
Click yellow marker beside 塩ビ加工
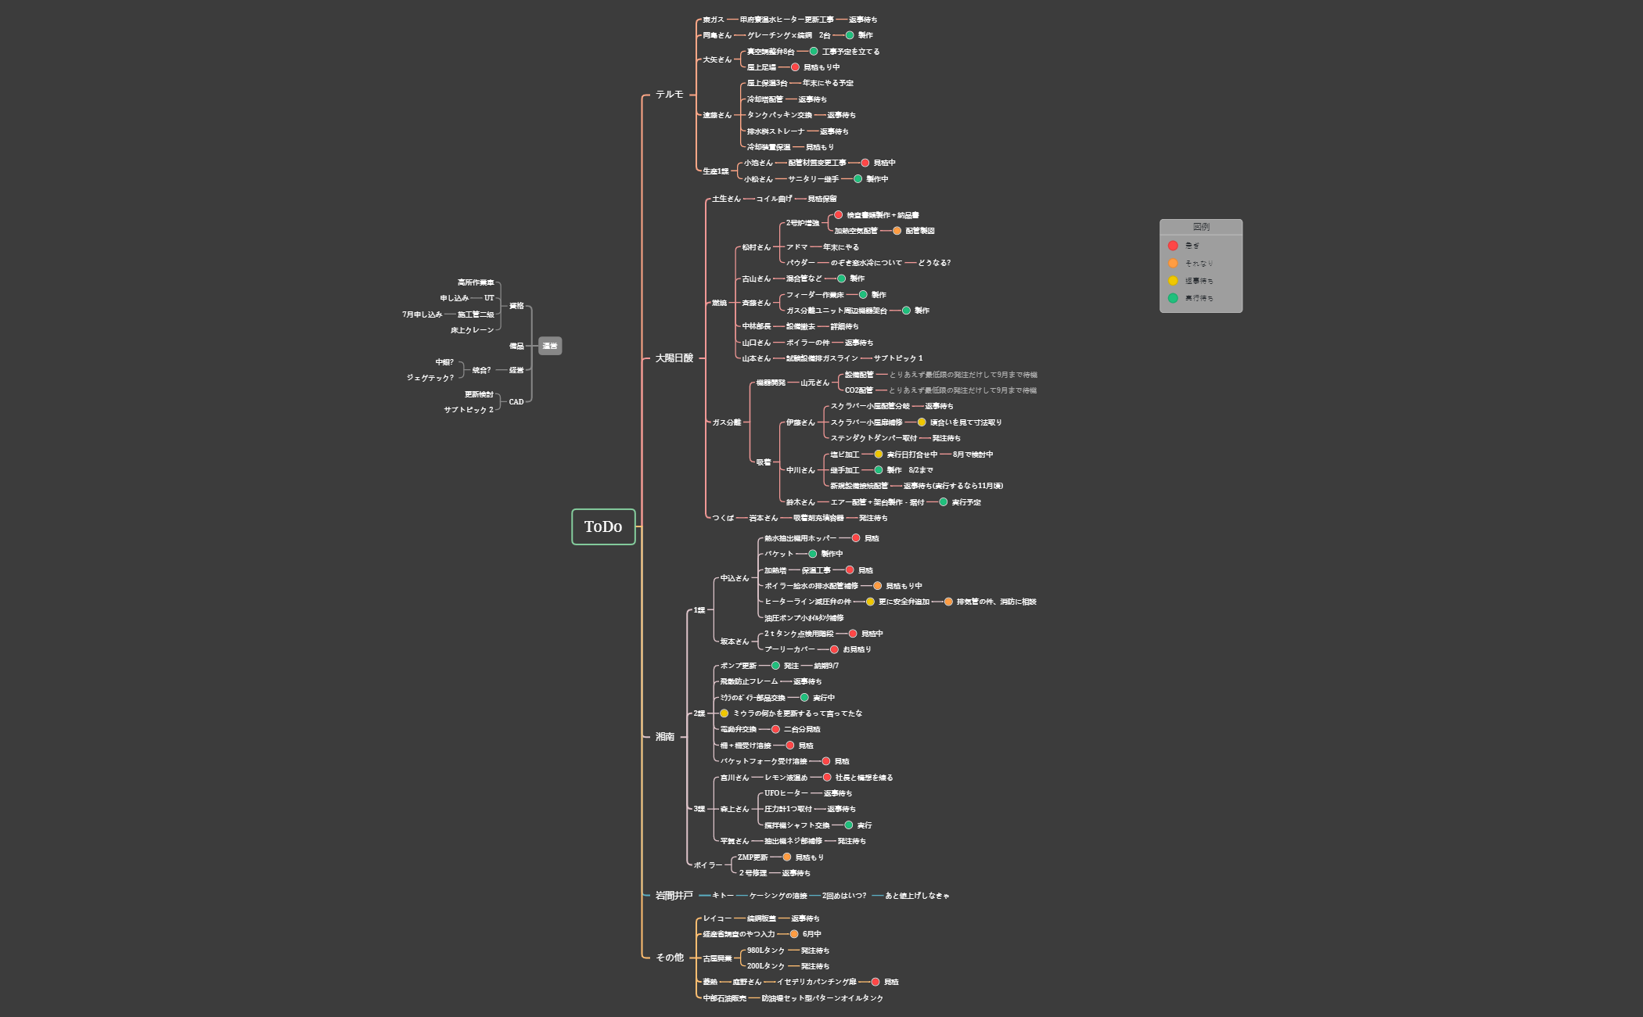(x=879, y=455)
